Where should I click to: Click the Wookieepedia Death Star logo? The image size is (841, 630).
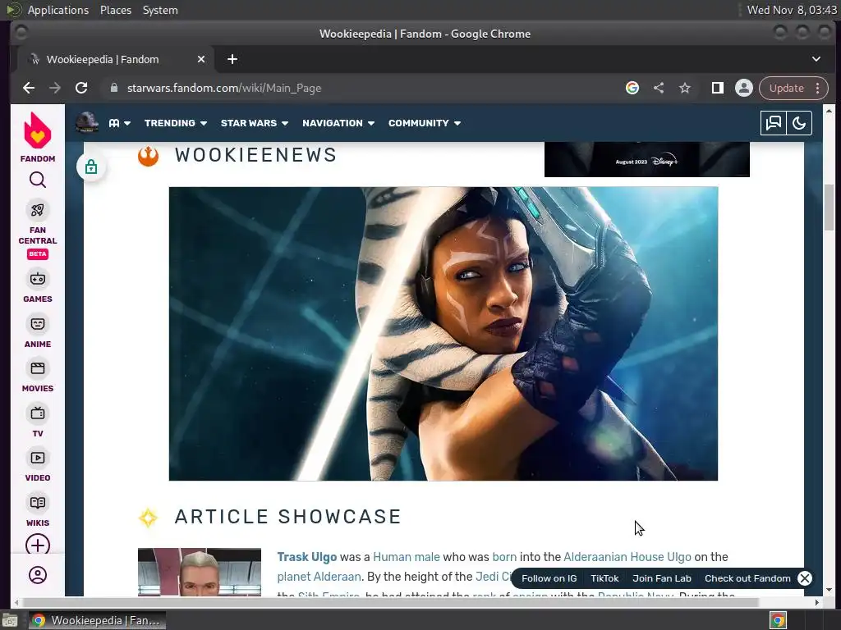tap(86, 123)
